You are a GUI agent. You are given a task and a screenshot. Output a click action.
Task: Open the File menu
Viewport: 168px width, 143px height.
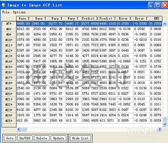6,12
